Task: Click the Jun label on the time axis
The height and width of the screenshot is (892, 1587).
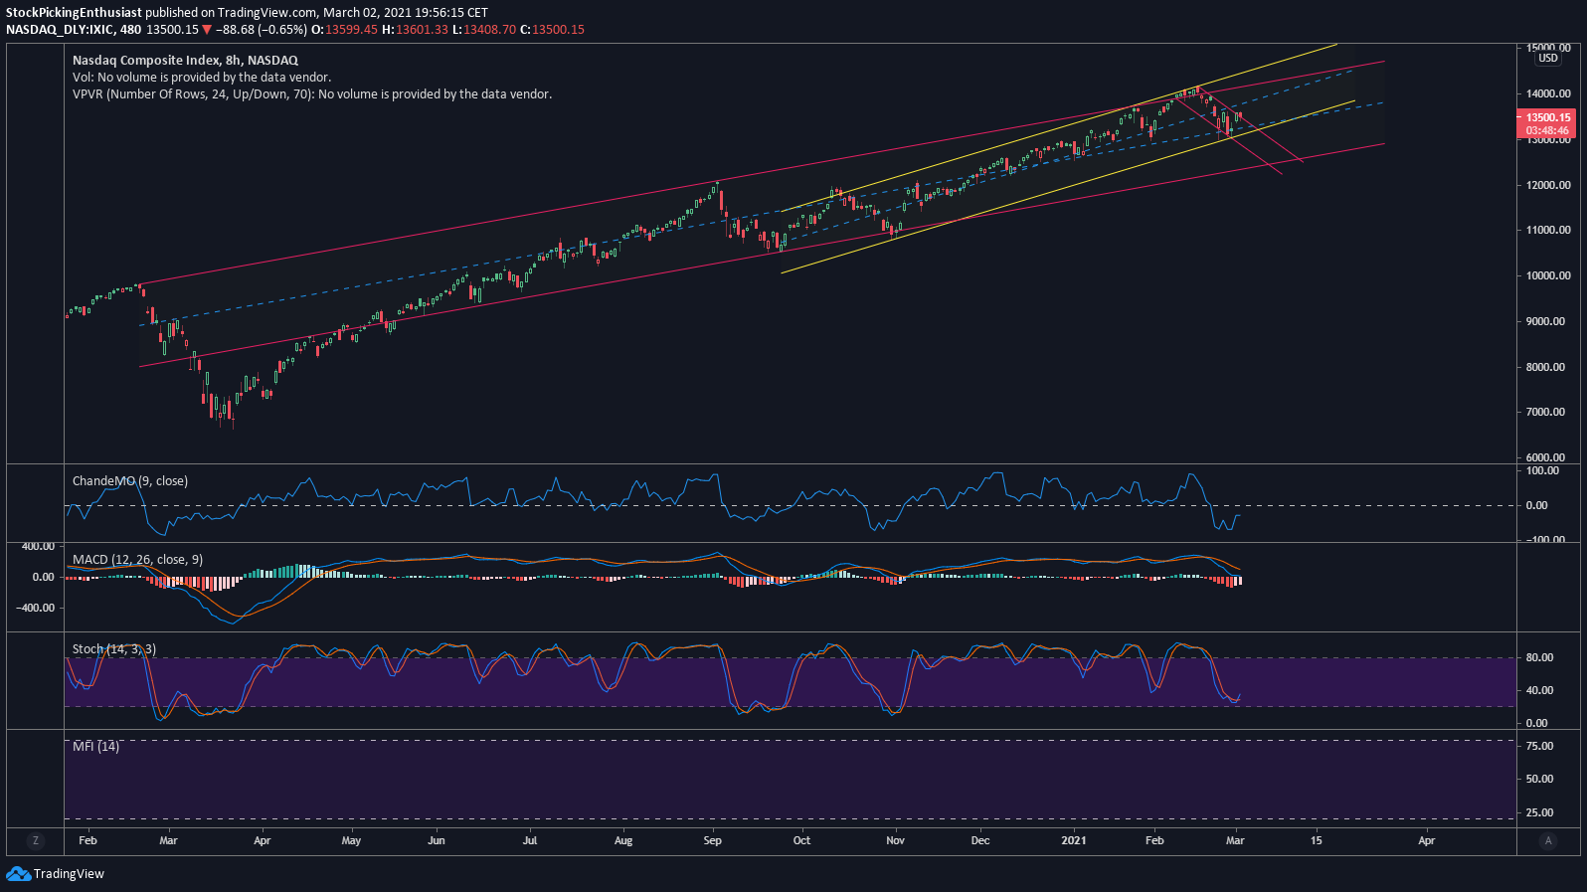Action: [437, 841]
